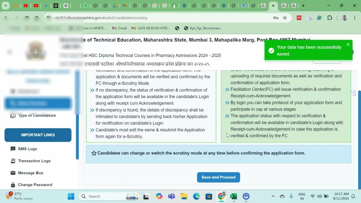361x203 pixels.
Task: Click the page vertical scrollbar
Action: (359, 140)
